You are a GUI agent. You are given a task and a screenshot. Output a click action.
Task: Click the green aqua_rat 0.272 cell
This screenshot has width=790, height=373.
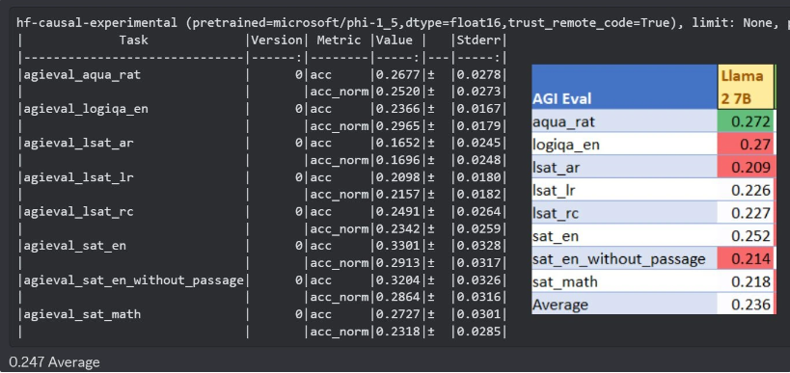[x=746, y=121]
